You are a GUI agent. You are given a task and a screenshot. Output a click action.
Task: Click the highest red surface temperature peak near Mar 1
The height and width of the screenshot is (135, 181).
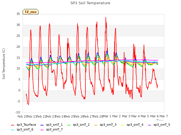[106, 17]
